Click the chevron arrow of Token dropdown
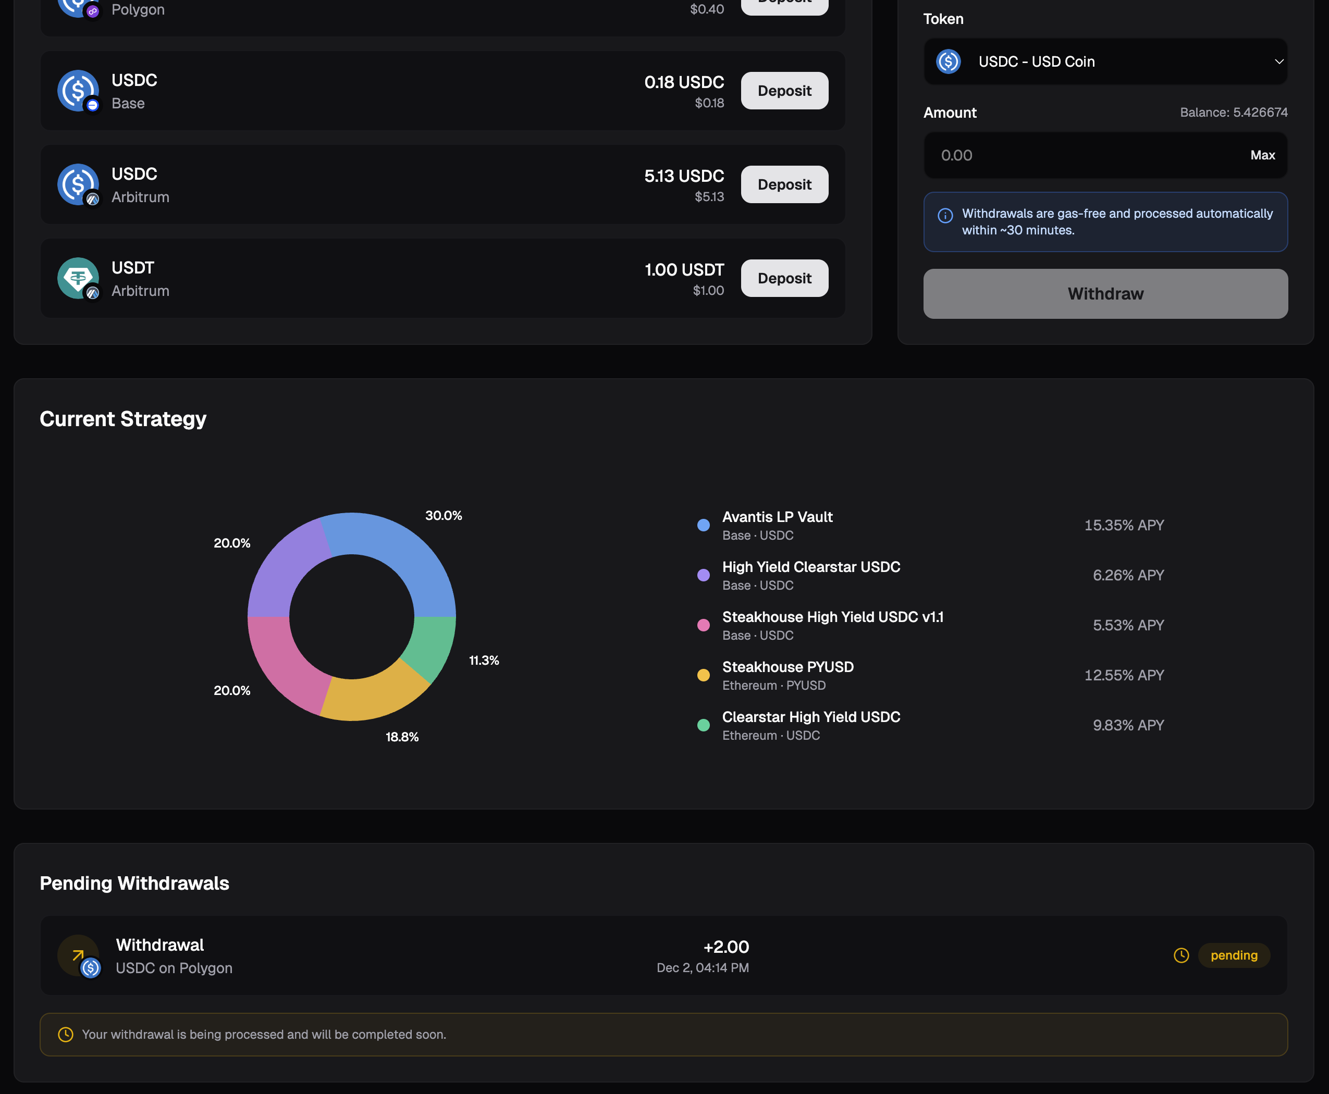This screenshot has height=1094, width=1329. pyautogui.click(x=1278, y=62)
